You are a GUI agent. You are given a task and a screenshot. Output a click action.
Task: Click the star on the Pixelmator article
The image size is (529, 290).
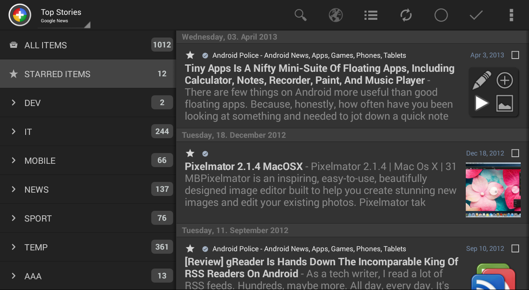pos(190,153)
